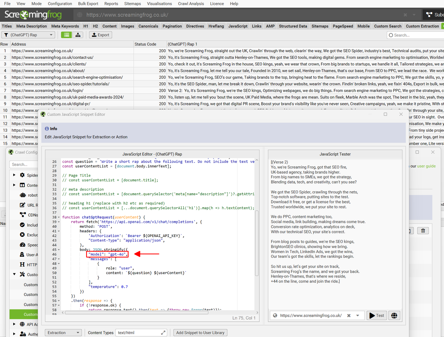Switch to the PageSpeed tab
444x337 pixels.
pos(343,26)
